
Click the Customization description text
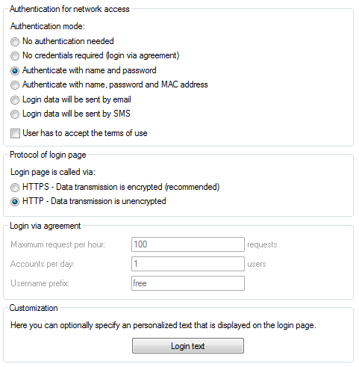tap(163, 325)
